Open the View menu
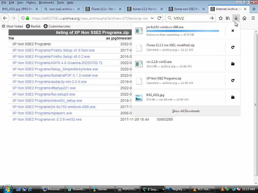258x193 pixels. [20, 3]
